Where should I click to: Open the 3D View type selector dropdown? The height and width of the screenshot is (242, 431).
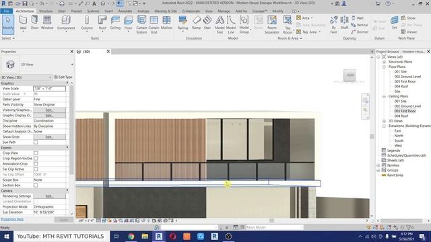click(72, 65)
